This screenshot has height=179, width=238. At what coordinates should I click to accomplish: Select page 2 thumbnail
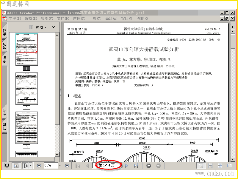point(26,89)
